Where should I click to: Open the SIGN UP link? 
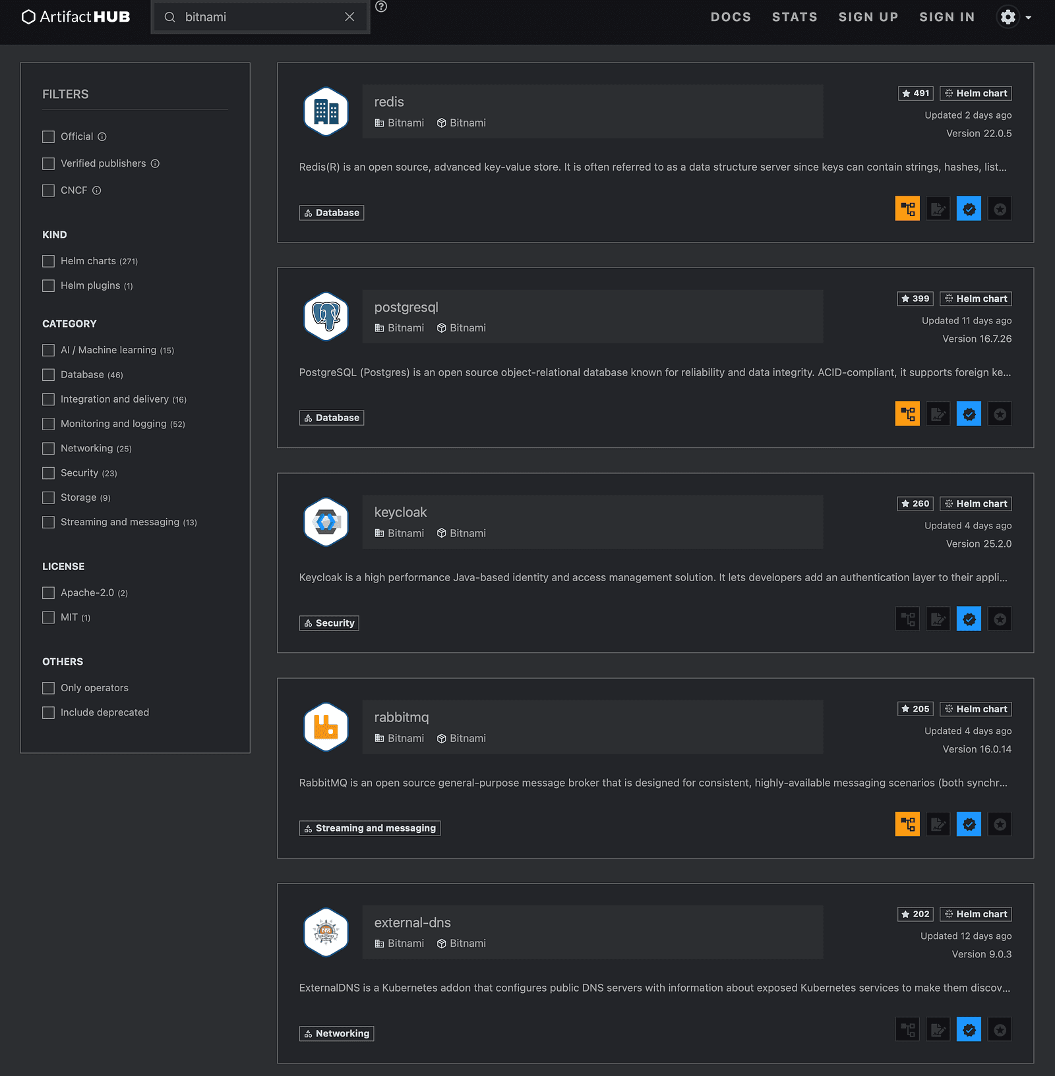tap(868, 17)
